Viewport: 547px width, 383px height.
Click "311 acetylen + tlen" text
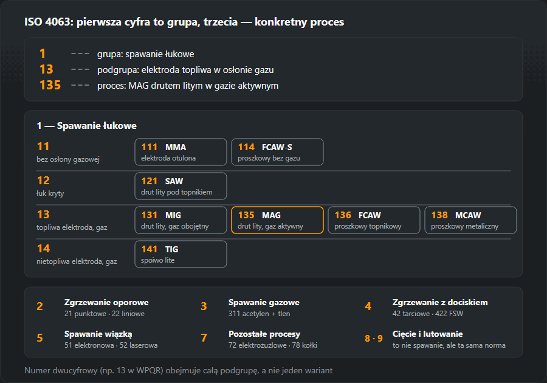(259, 314)
